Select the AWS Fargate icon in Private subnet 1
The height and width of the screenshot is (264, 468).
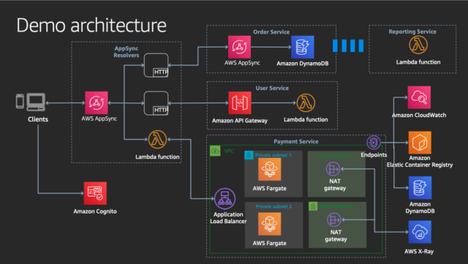[270, 170]
